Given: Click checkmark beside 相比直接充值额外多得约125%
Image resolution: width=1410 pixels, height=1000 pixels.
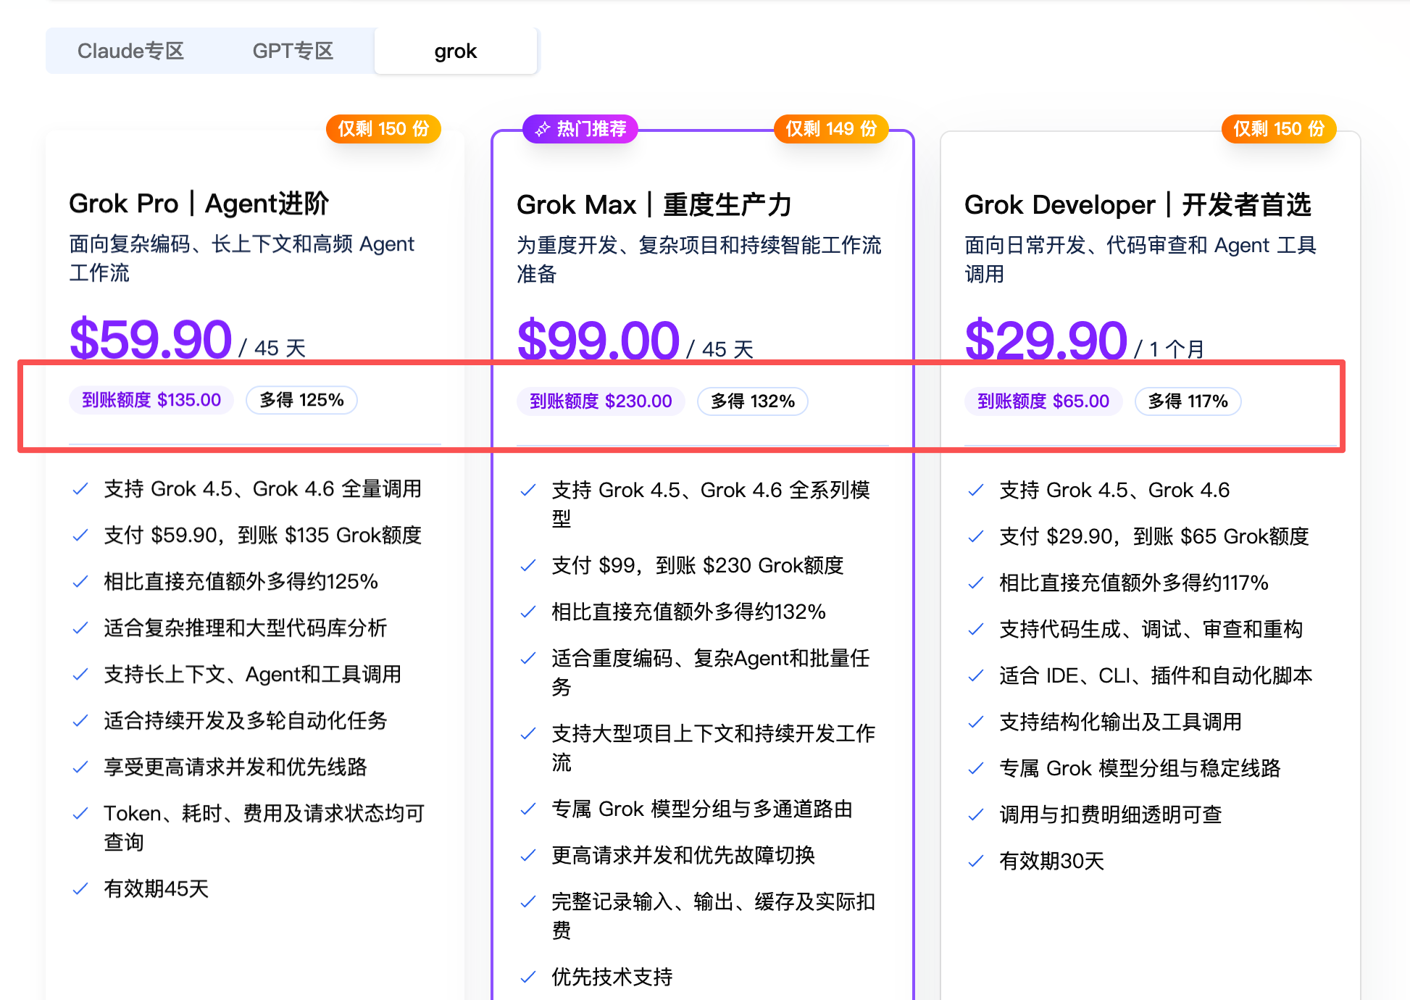Looking at the screenshot, I should tap(80, 582).
